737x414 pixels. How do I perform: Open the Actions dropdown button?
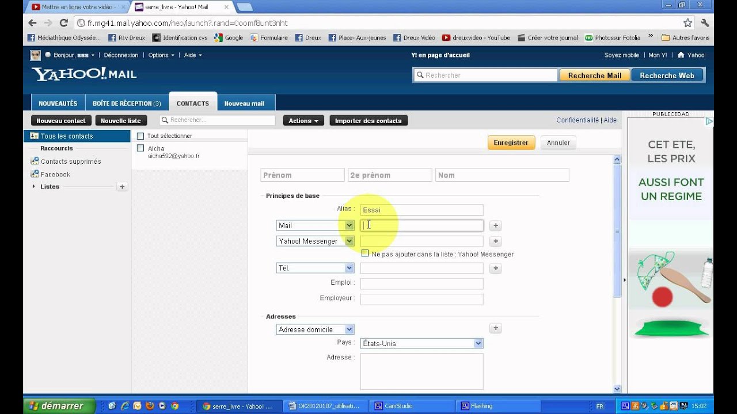point(303,121)
